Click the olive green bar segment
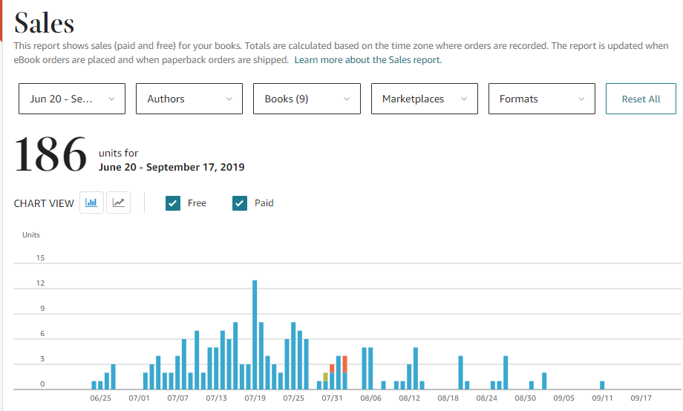This screenshot has height=411, width=683. coord(325,377)
